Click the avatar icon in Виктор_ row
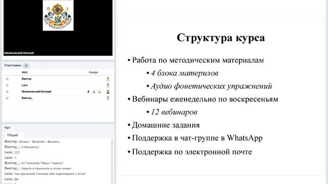This screenshot has height=184, width=328. pyautogui.click(x=108, y=98)
